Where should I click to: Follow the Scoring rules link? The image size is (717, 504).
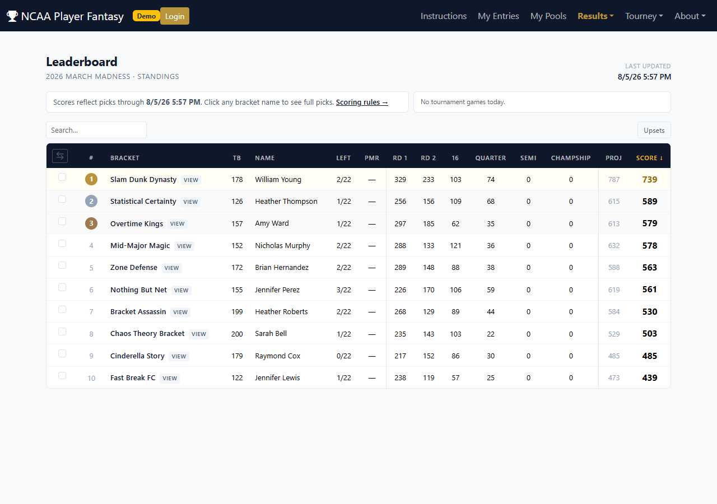point(362,102)
